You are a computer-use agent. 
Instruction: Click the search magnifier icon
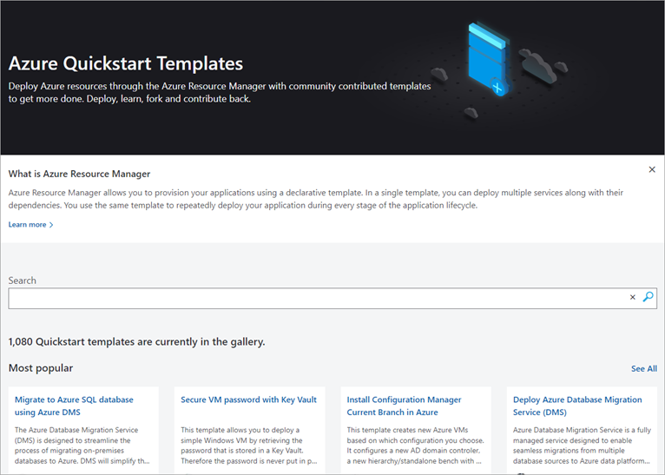coord(648,297)
